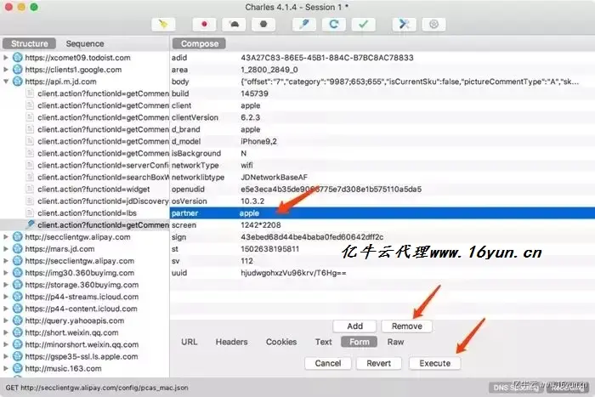This screenshot has height=397, width=595.
Task: Expand the xcomet09.todoist.com host node
Action: tap(6, 58)
